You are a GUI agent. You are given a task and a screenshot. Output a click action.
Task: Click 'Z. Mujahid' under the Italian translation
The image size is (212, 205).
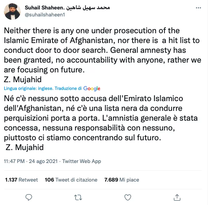[25, 147]
